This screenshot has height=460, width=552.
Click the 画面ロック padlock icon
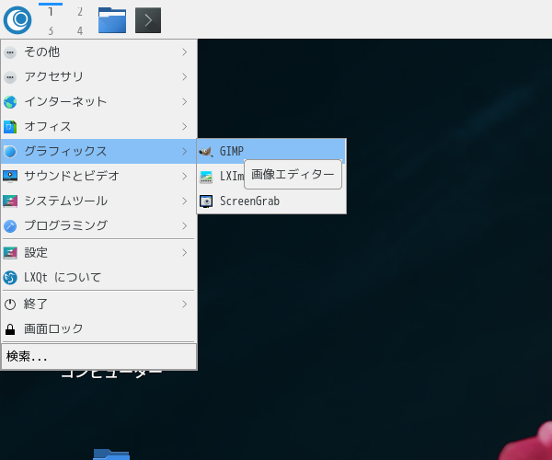click(x=10, y=329)
